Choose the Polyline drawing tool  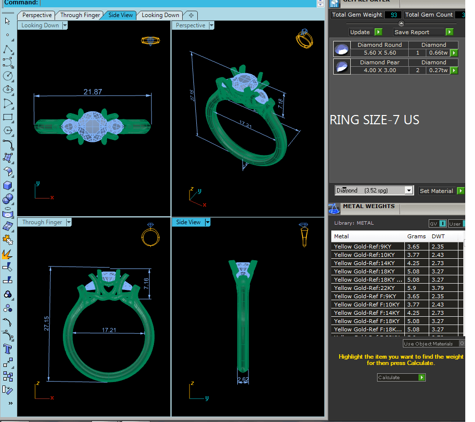7,49
